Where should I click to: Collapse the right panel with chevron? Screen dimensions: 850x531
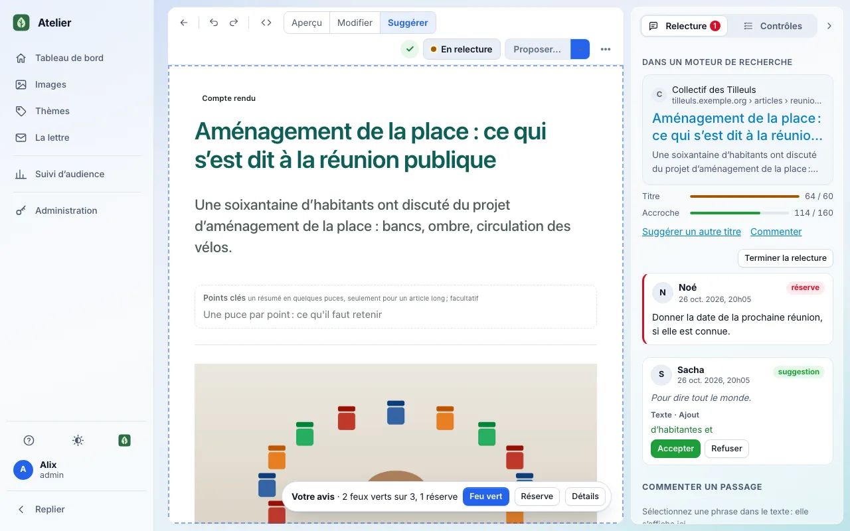(x=829, y=26)
